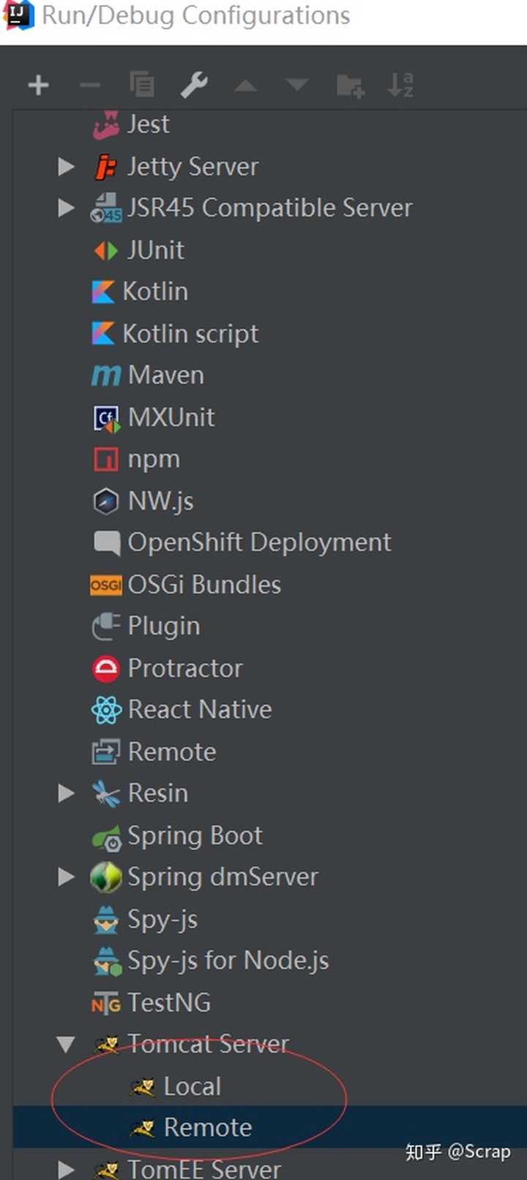Select the TomEE Server label
527x1180 pixels.
pyautogui.click(x=204, y=1169)
